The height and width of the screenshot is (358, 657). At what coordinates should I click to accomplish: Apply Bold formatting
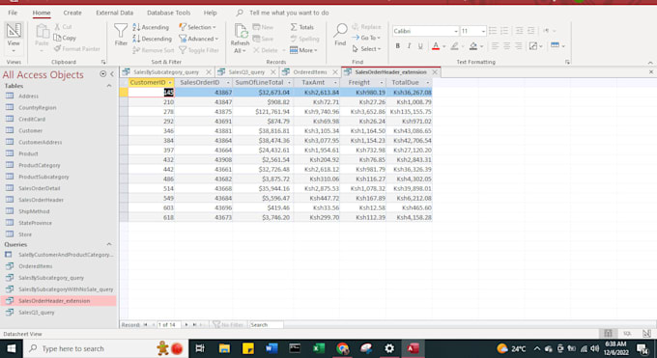398,46
